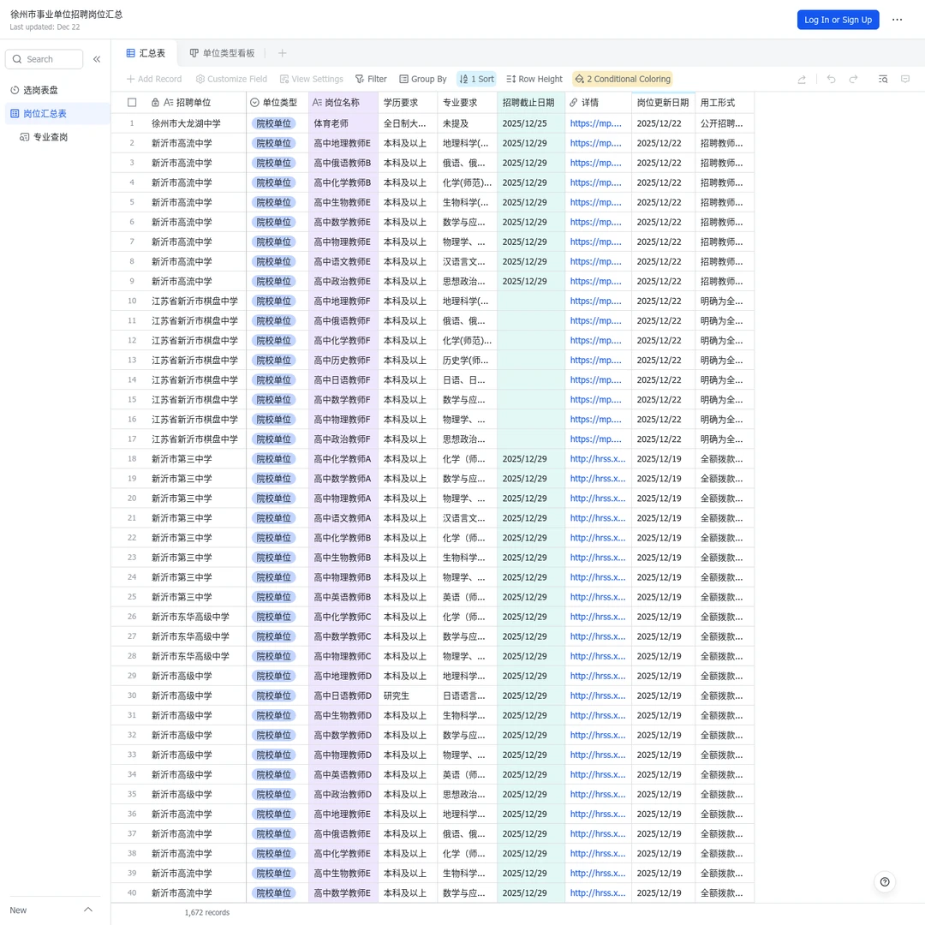Viewport: 925px width, 925px height.
Task: Select row number 5
Action: tap(132, 202)
